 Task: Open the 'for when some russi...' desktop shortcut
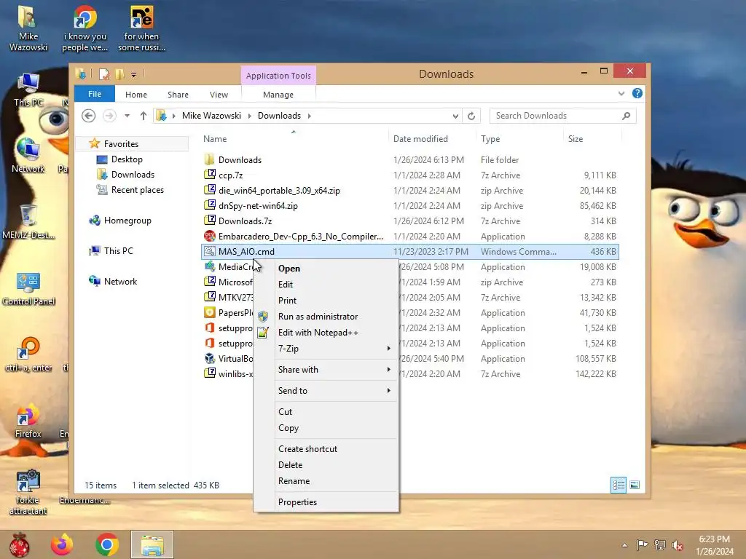(141, 28)
